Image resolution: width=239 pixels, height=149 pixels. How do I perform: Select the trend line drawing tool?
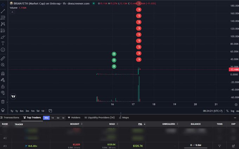coord(3,11)
